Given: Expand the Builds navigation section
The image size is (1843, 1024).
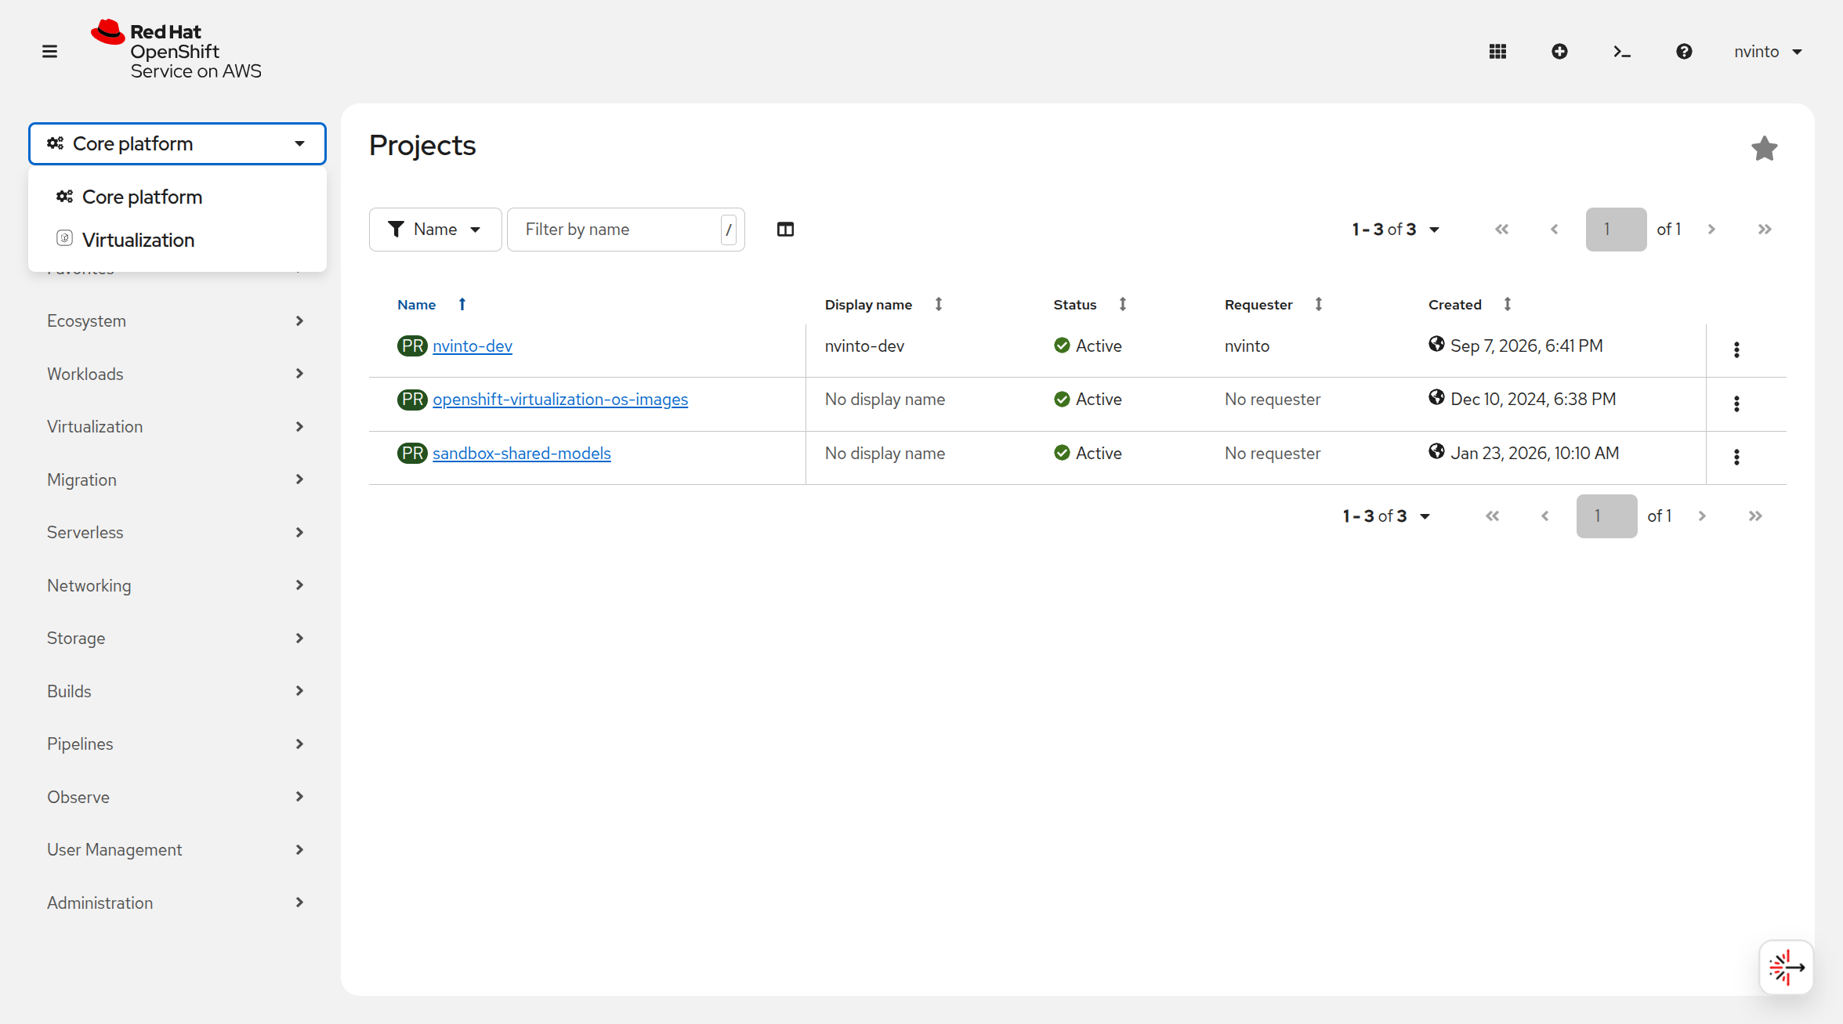Looking at the screenshot, I should click(x=177, y=692).
